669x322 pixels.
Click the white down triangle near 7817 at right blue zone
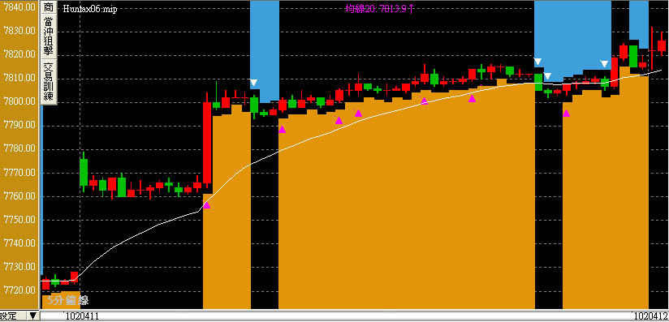click(x=538, y=62)
